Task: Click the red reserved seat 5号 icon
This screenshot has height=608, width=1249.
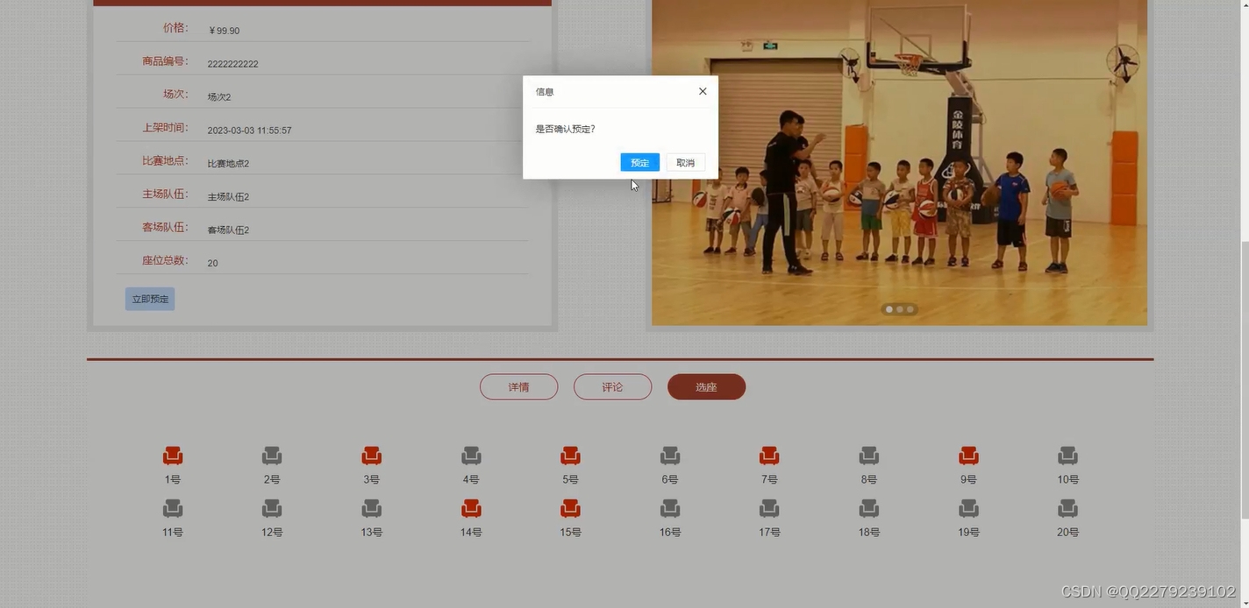Action: [570, 455]
